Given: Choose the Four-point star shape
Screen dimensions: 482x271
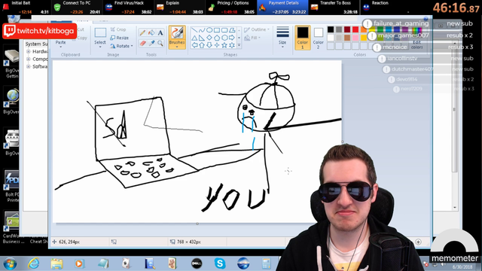Looking at the screenshot, I should (x=217, y=45).
